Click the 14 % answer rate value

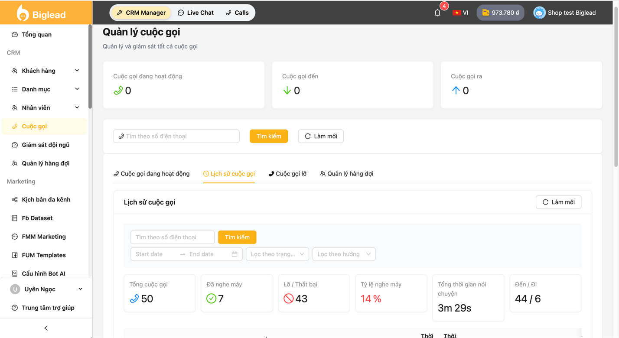coord(371,299)
